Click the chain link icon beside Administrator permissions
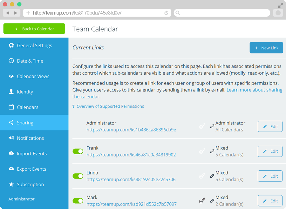 click(x=212, y=126)
